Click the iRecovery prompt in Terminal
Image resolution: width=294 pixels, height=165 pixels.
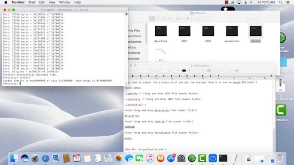[x=11, y=83]
